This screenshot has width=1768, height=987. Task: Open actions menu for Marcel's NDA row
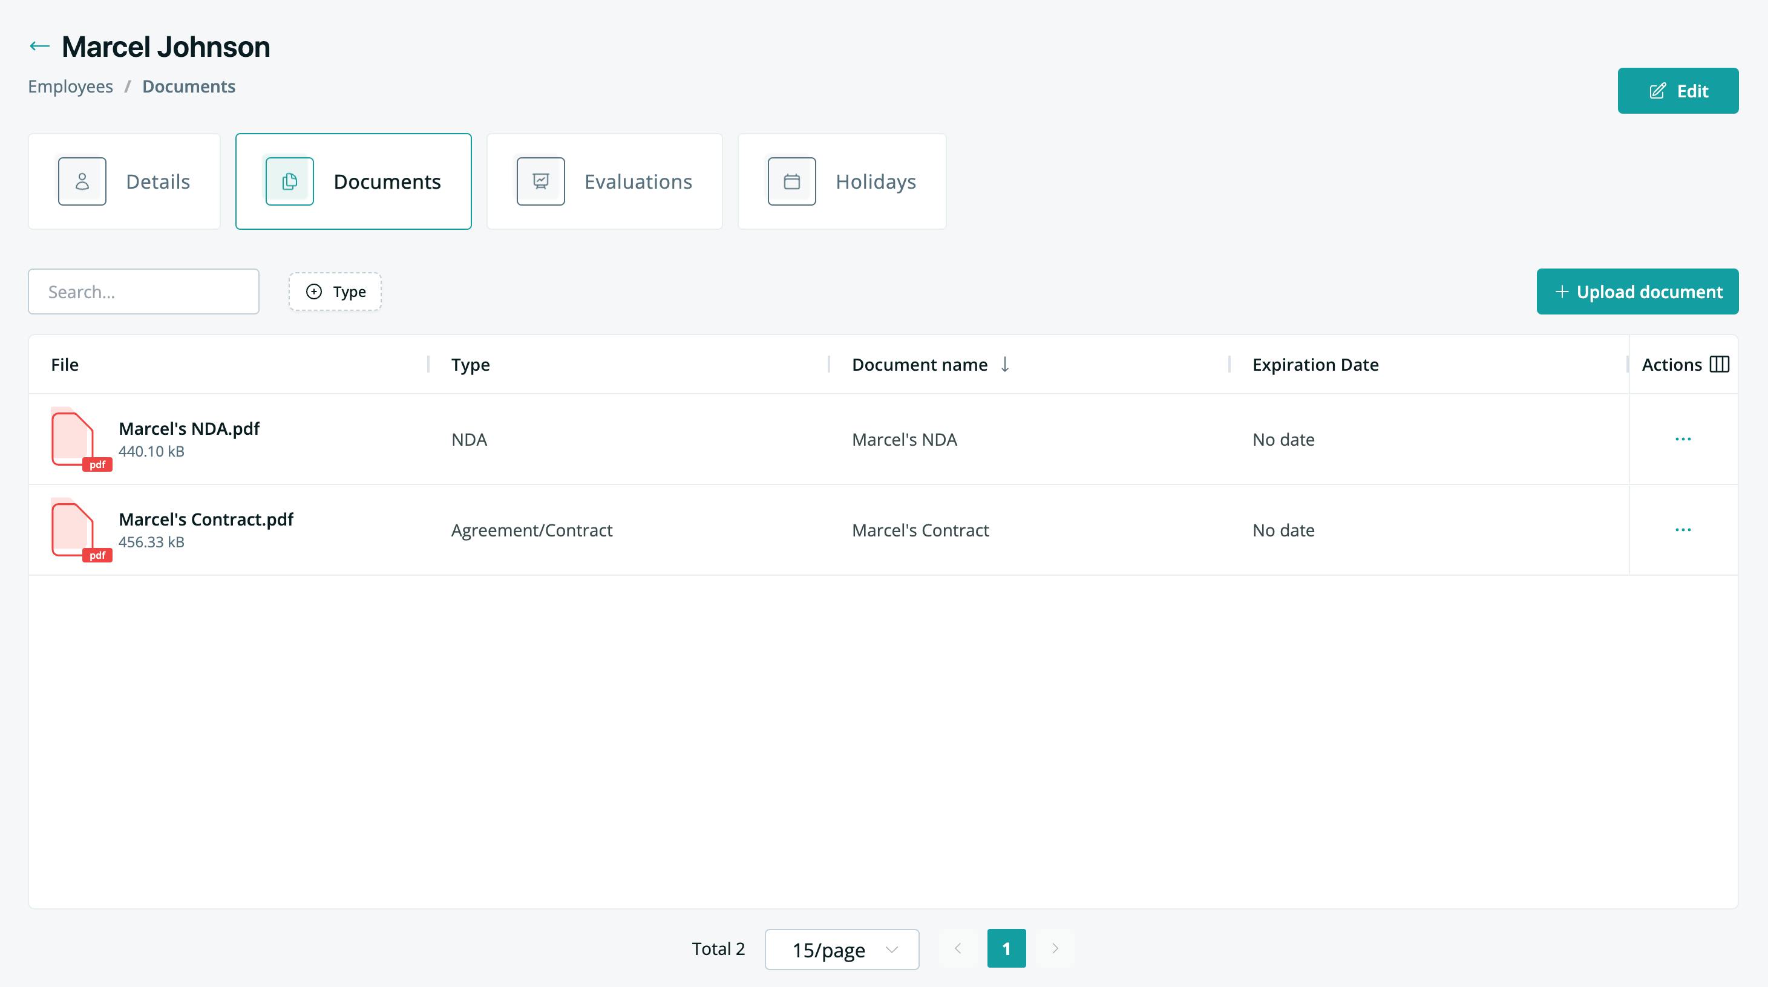tap(1683, 439)
